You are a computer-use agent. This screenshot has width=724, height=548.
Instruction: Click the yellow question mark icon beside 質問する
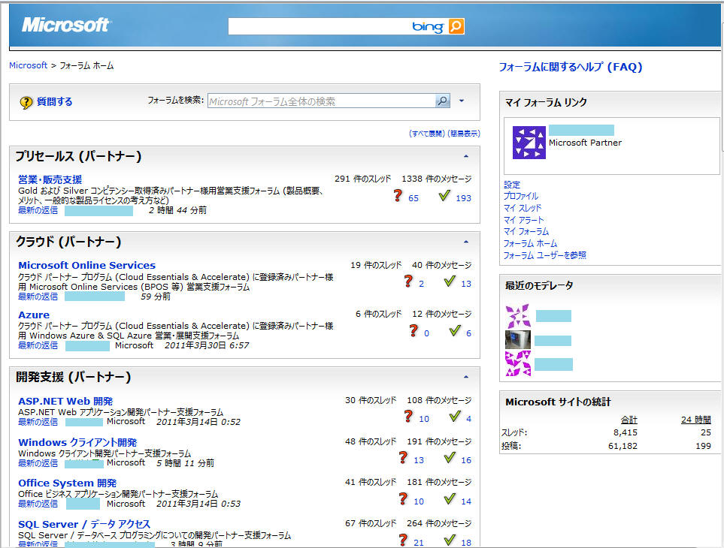click(26, 102)
